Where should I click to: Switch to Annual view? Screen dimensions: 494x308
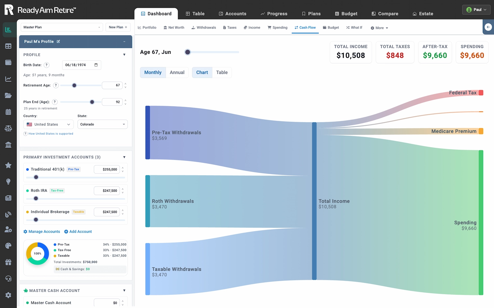[x=177, y=73]
